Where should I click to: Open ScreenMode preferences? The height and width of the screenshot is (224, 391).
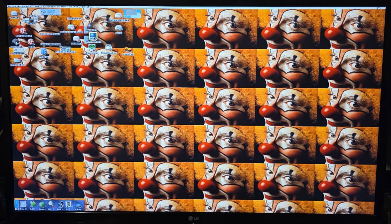click(93, 36)
